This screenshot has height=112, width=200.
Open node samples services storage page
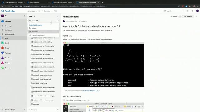click(43, 63)
